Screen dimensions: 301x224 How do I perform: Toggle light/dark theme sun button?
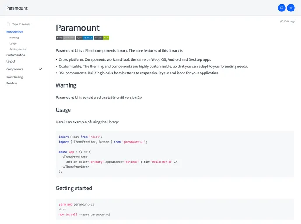(291, 8)
